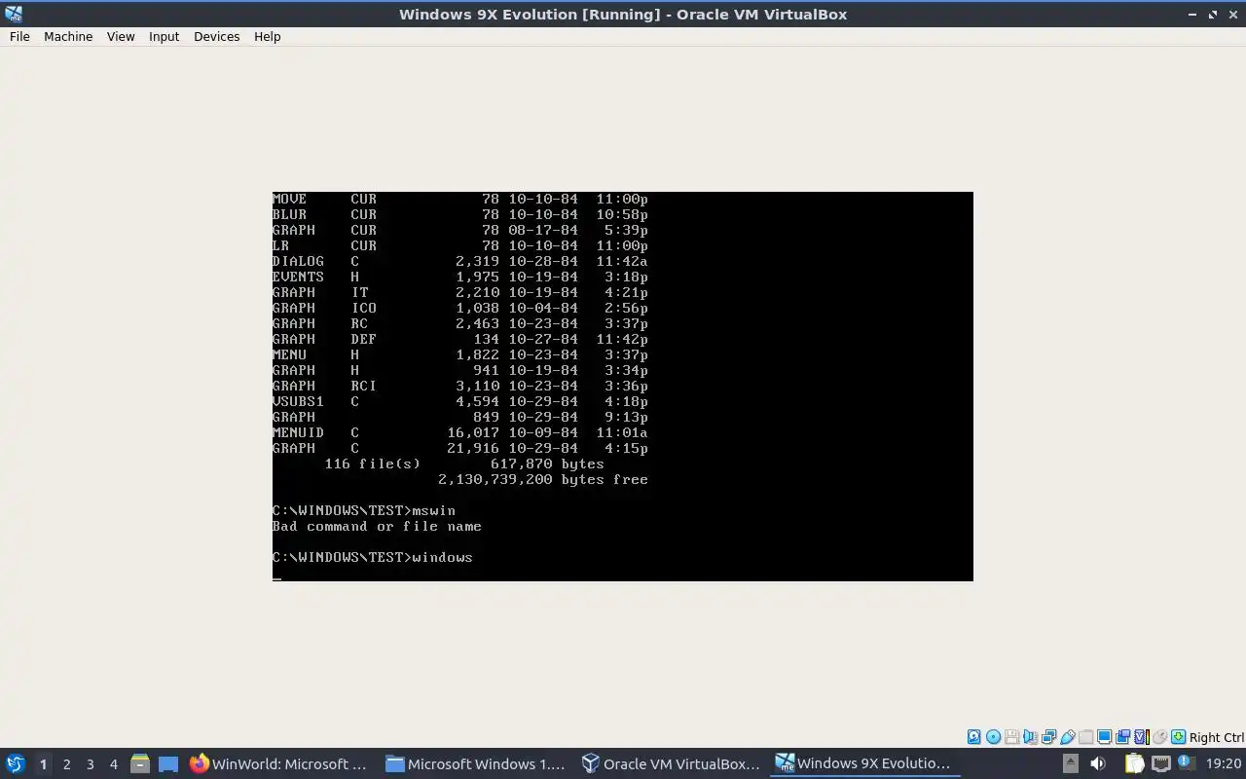The image size is (1246, 779).
Task: Click the Windows 9X Evolution taskbar entry
Action: pos(866,763)
